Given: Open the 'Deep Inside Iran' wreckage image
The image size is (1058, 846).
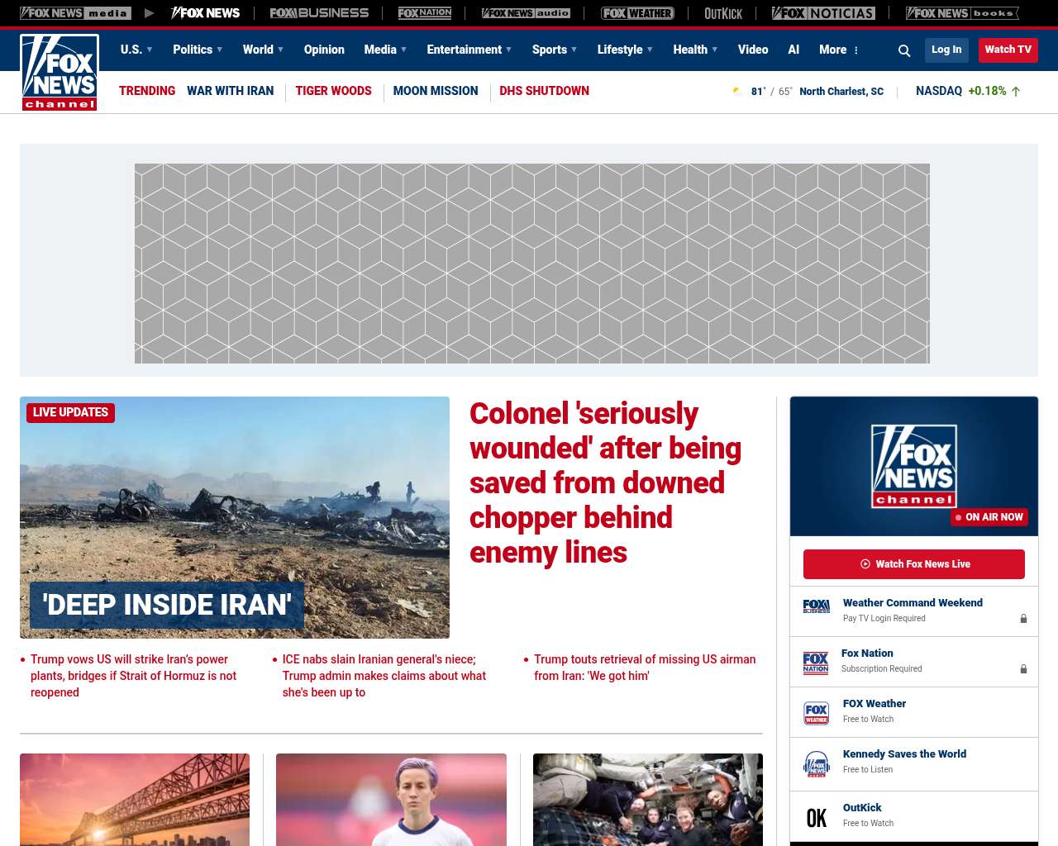Looking at the screenshot, I should (x=235, y=517).
